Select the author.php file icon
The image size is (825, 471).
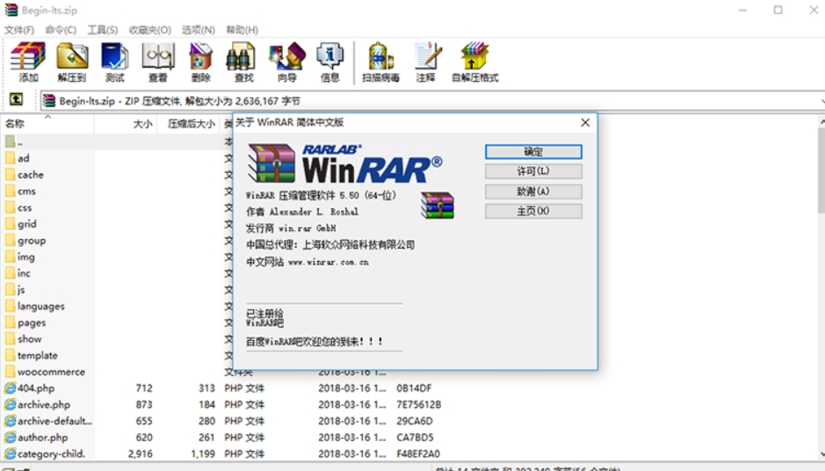(11, 438)
